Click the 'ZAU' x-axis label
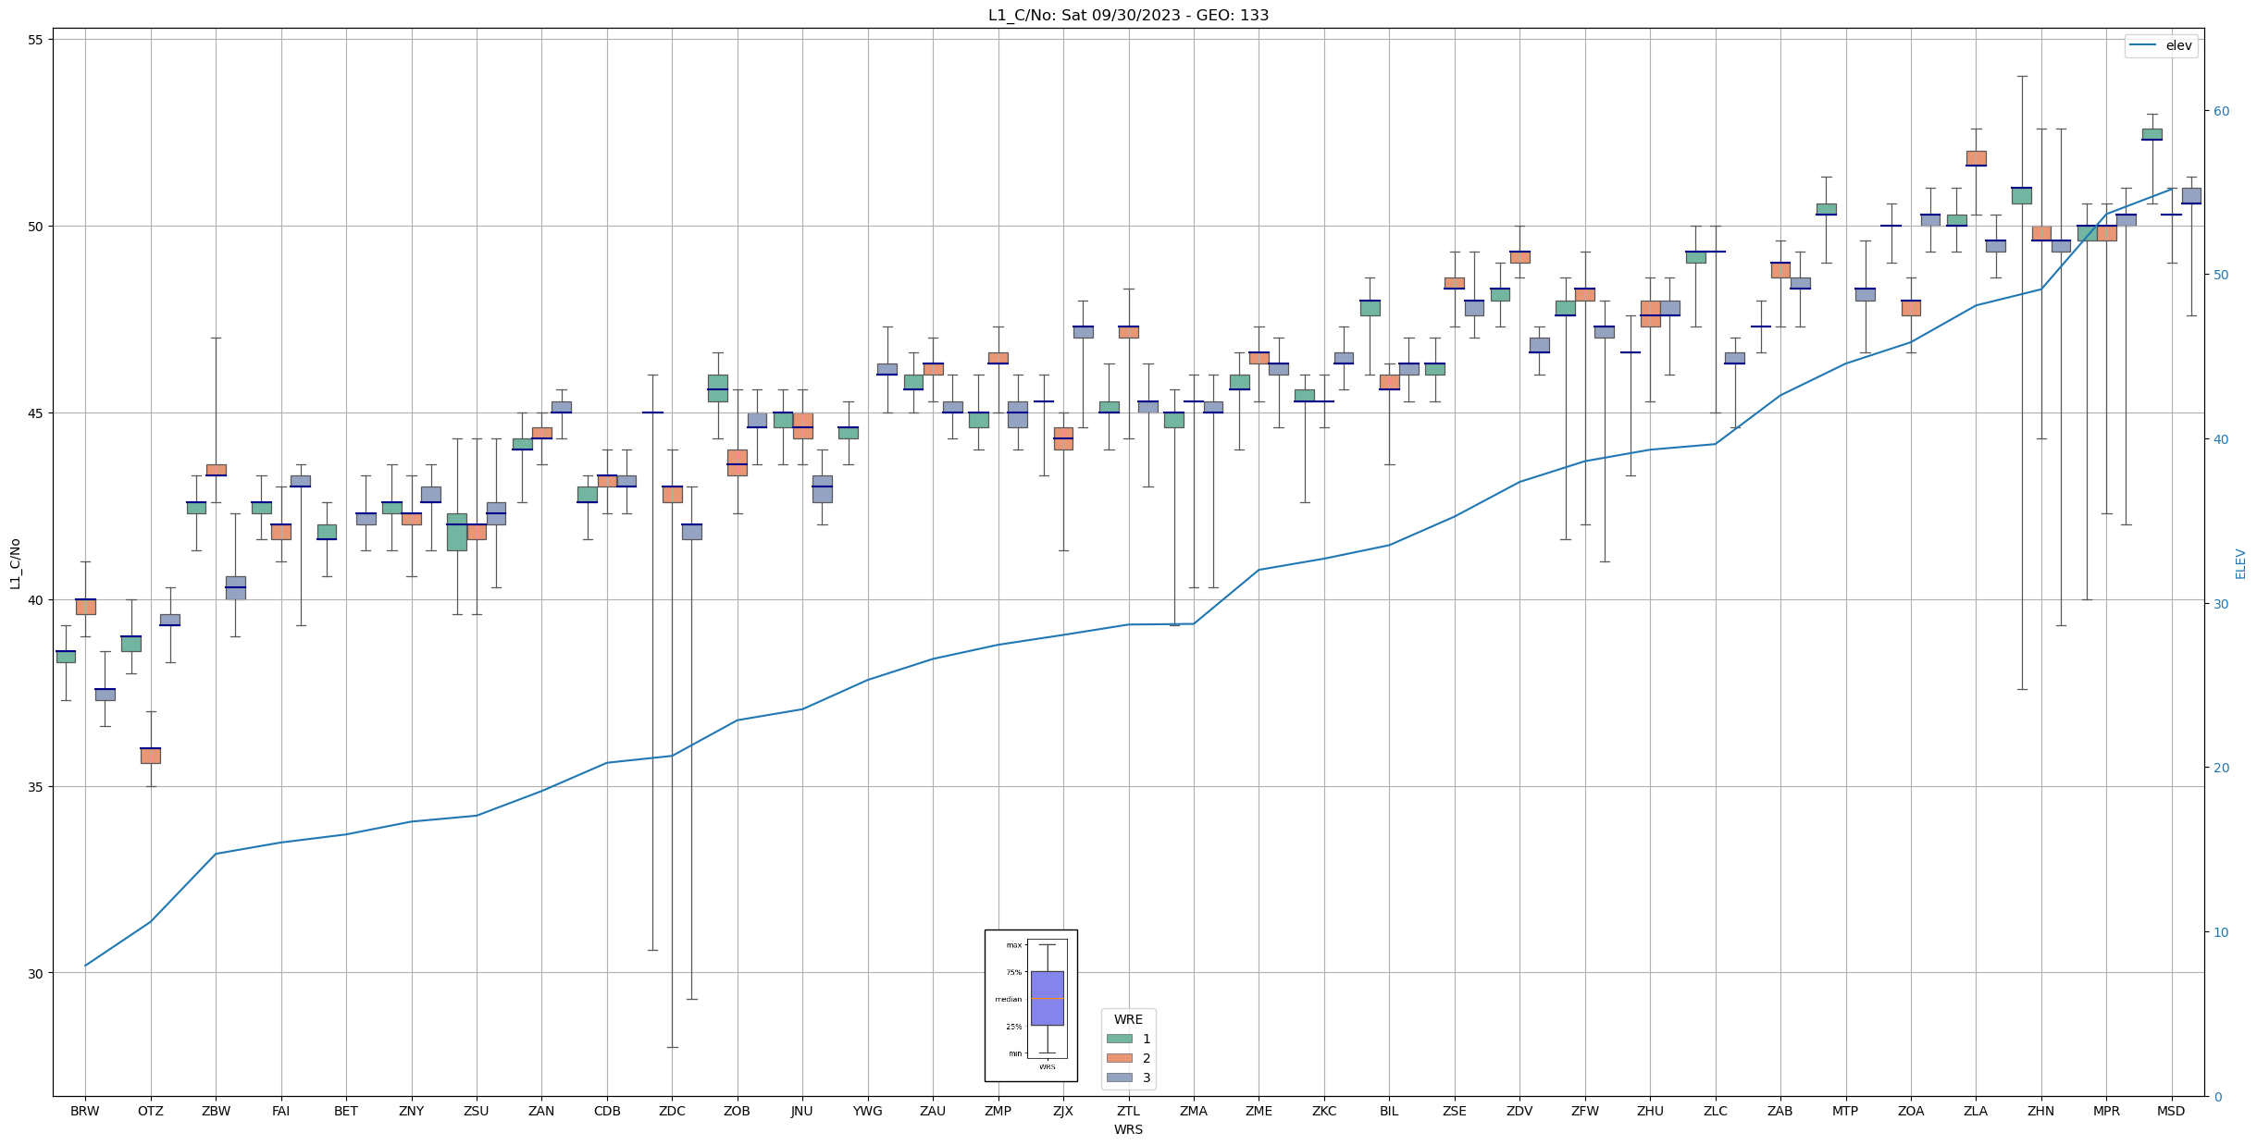 (x=933, y=1111)
